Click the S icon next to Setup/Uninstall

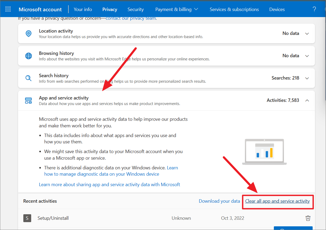[x=27, y=218]
